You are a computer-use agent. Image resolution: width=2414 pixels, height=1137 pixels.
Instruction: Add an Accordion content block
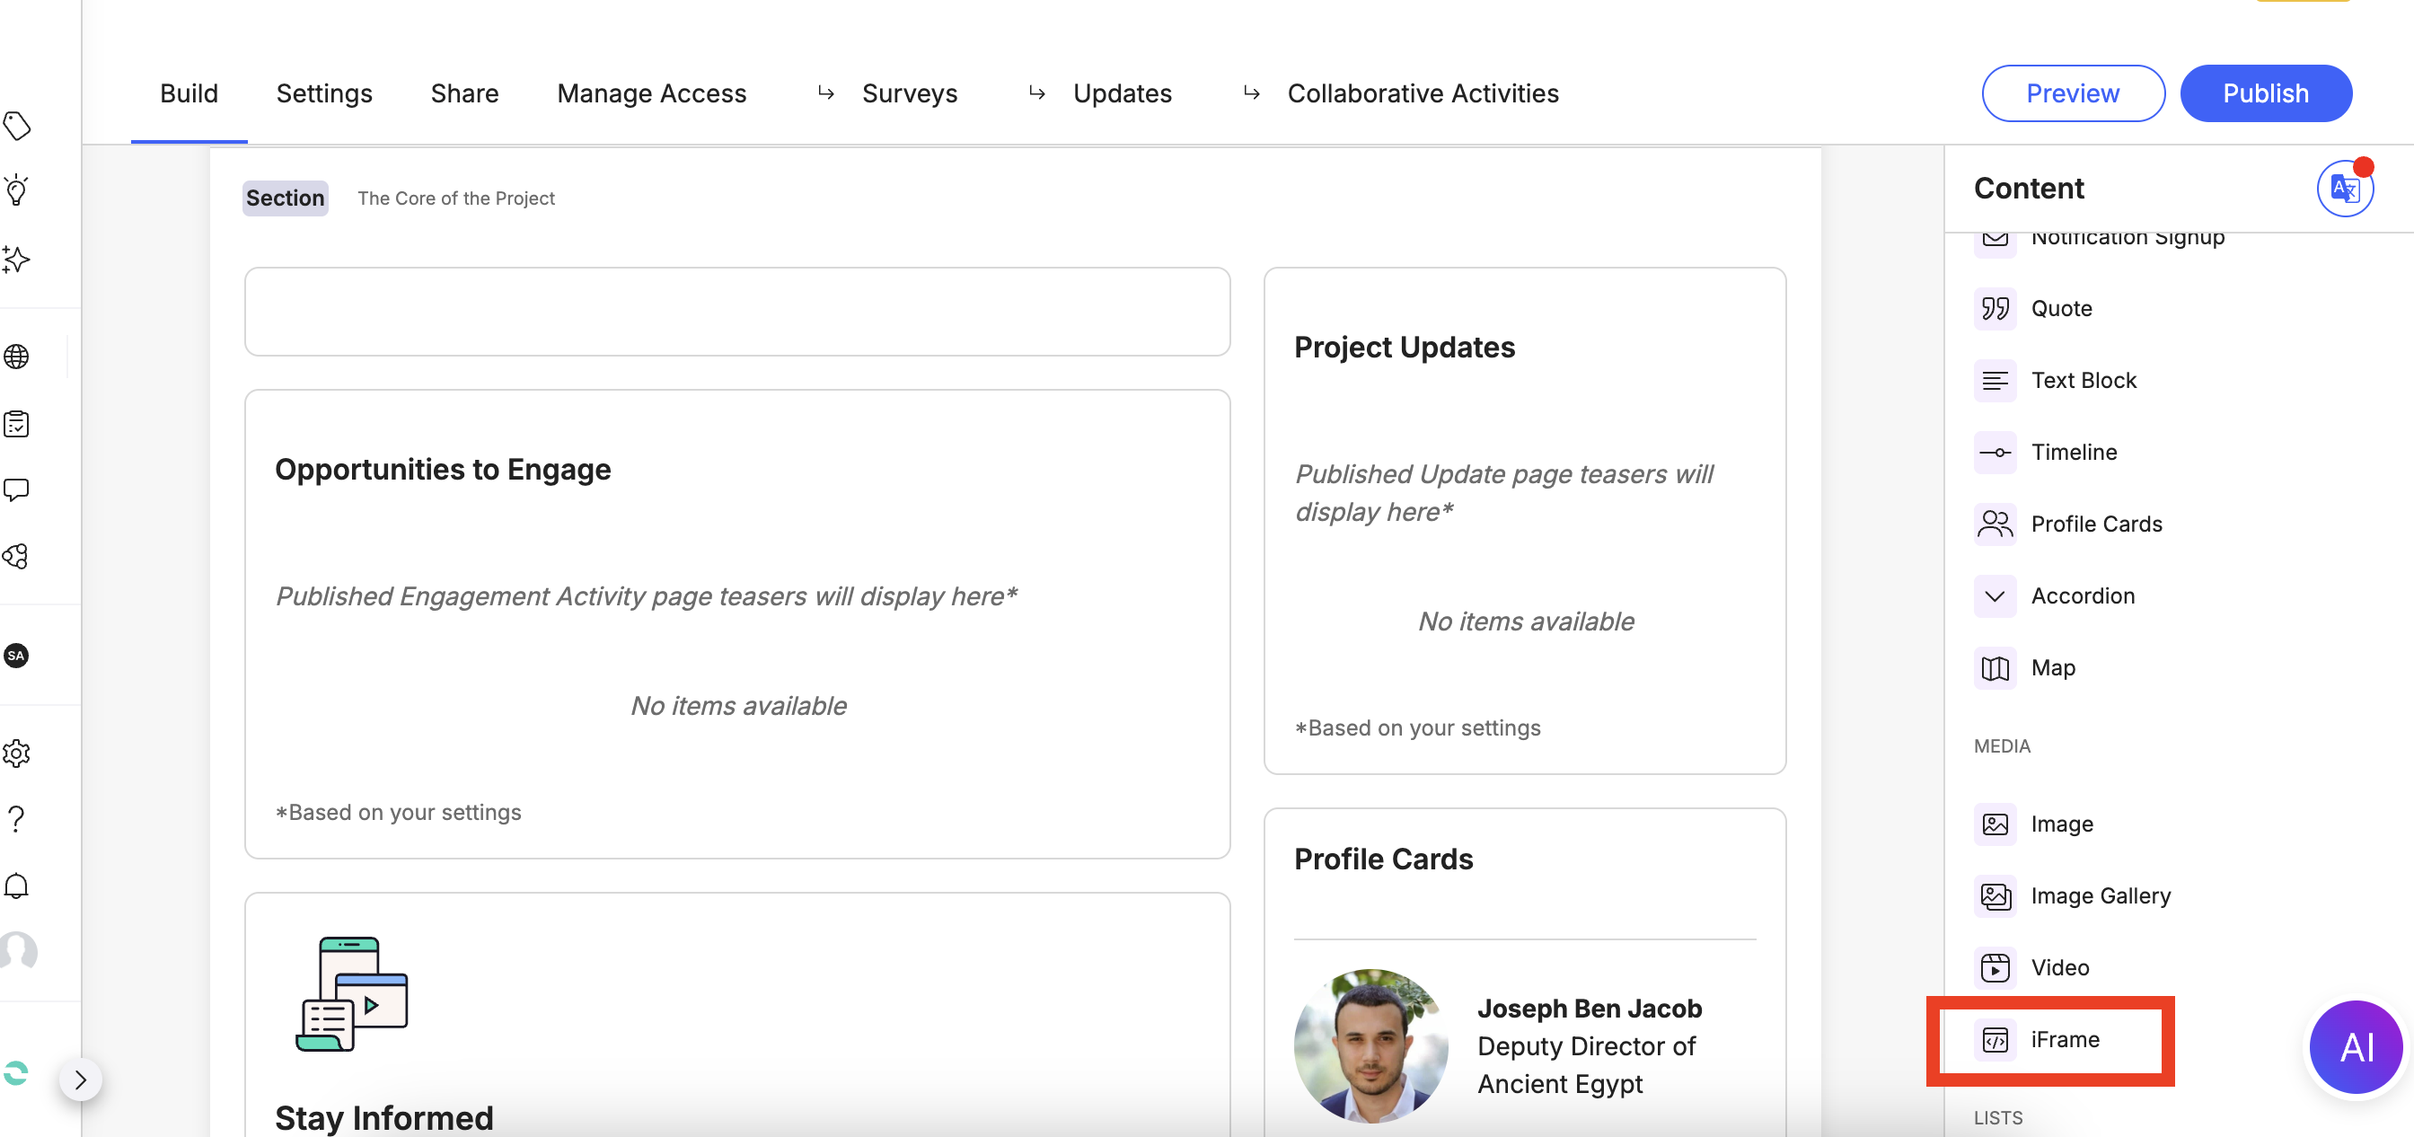[2083, 596]
